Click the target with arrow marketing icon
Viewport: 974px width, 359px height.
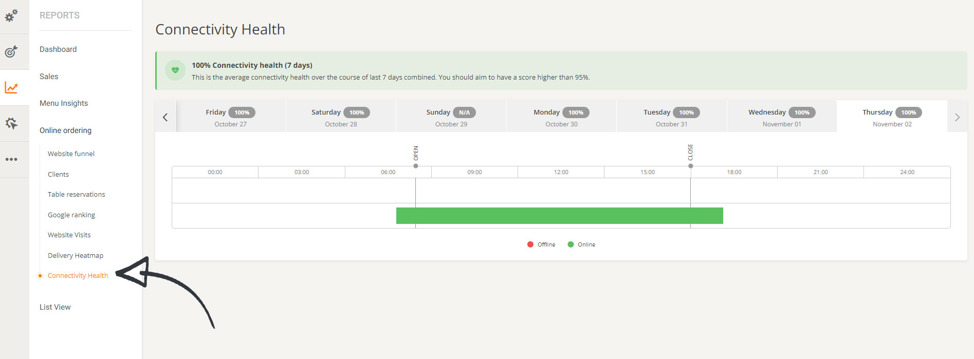point(11,51)
